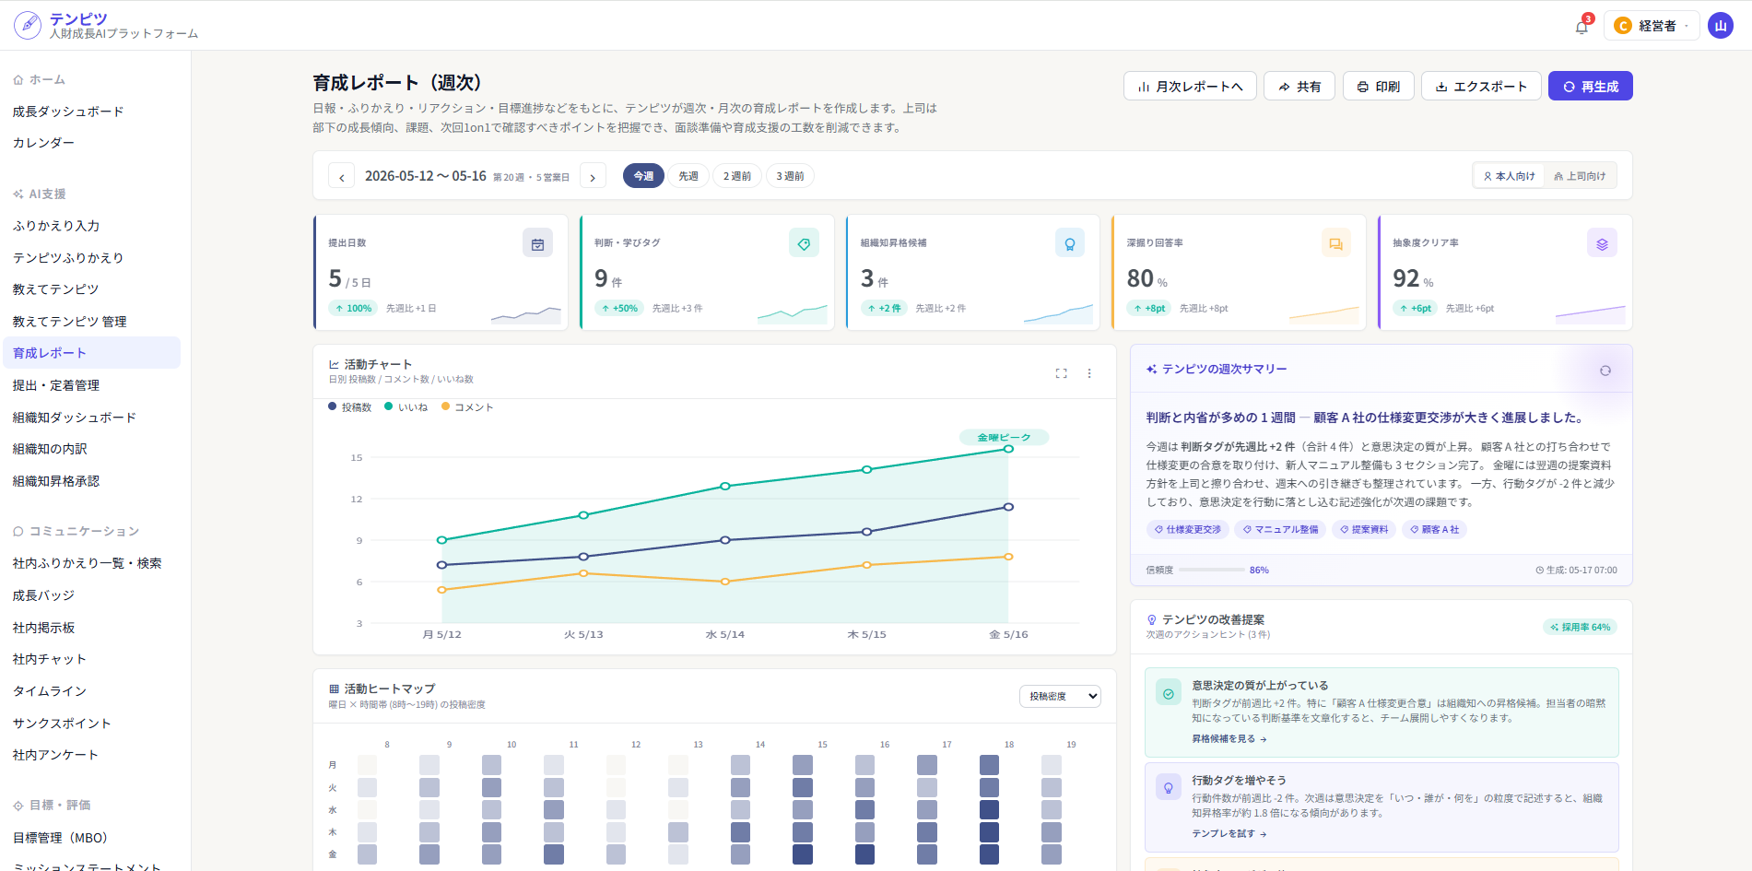Toggle いいね series in chart legend
The height and width of the screenshot is (871, 1752).
pos(406,406)
